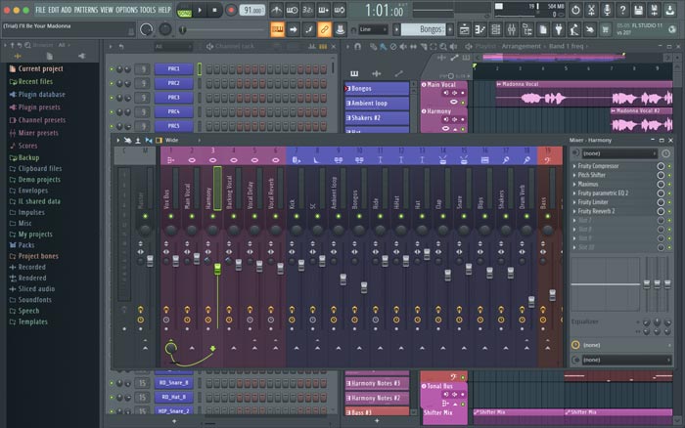Open the VIEW menu
Viewport: 685px width, 428px height.
[x=107, y=10]
